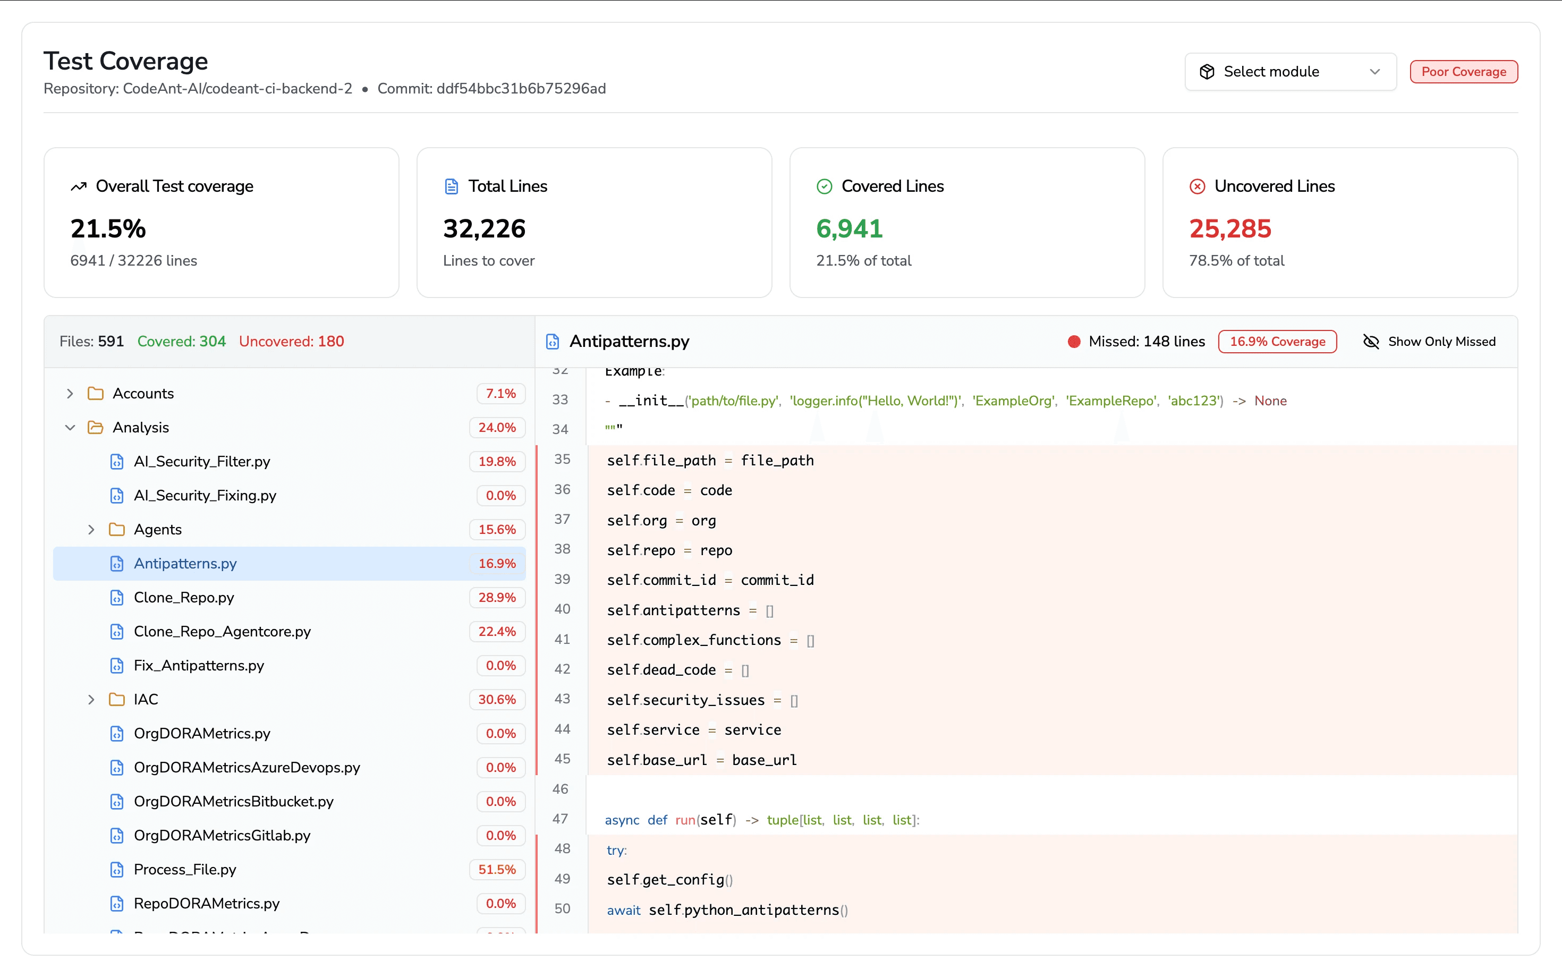This screenshot has height=977, width=1562.
Task: Expand the IAC folder chevron
Action: tap(91, 700)
